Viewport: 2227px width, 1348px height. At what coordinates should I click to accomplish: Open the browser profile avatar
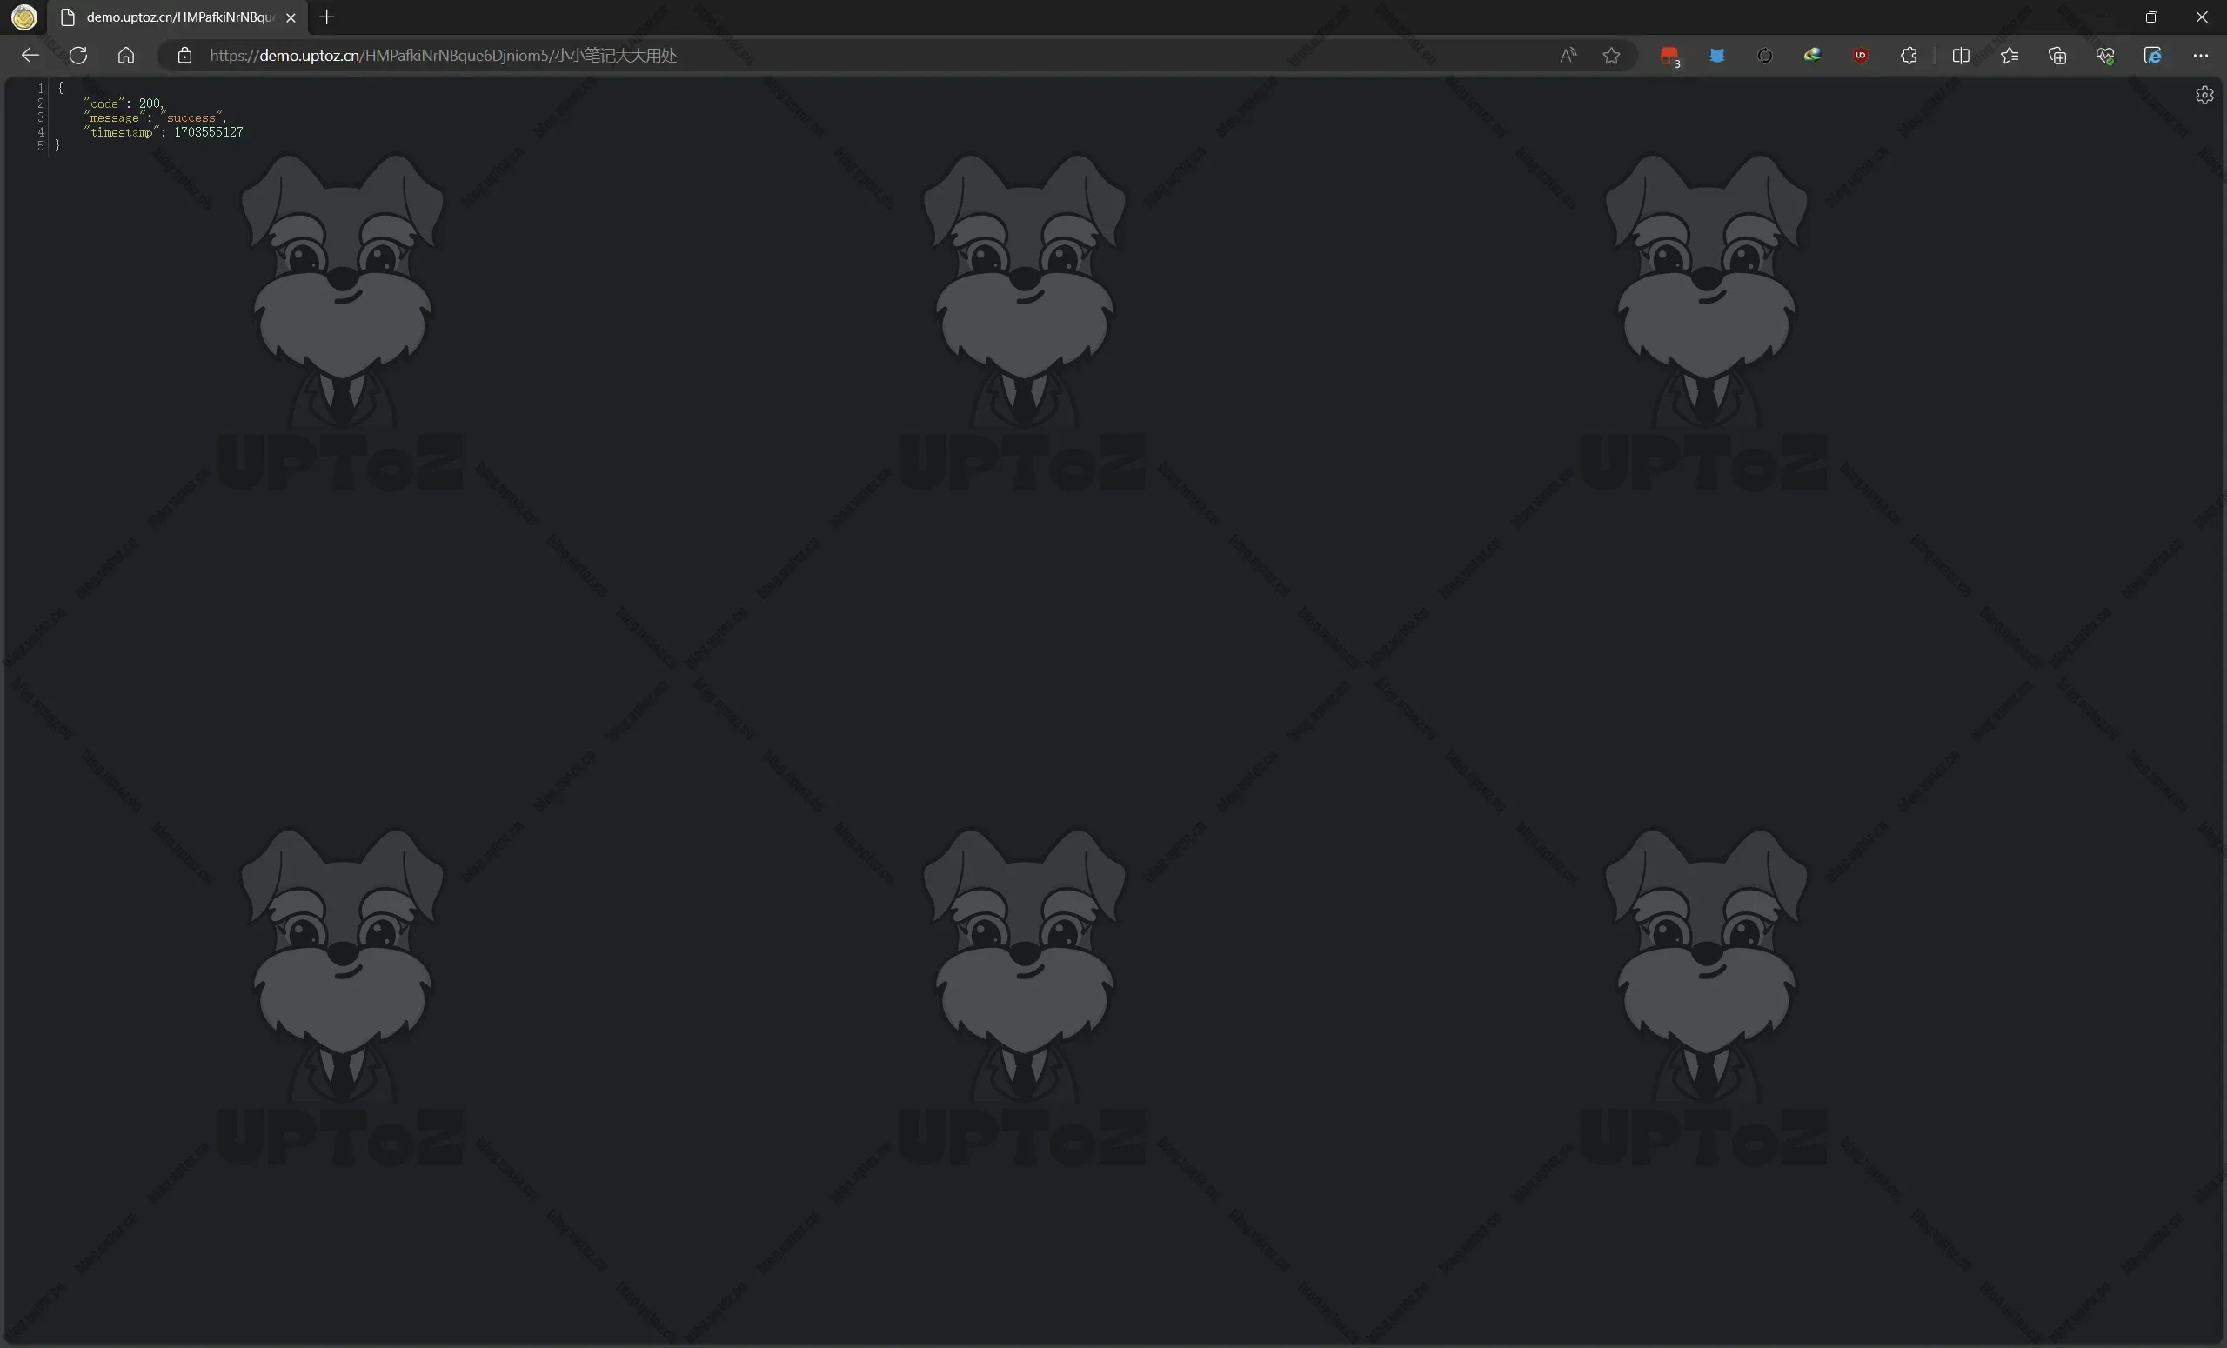(24, 17)
